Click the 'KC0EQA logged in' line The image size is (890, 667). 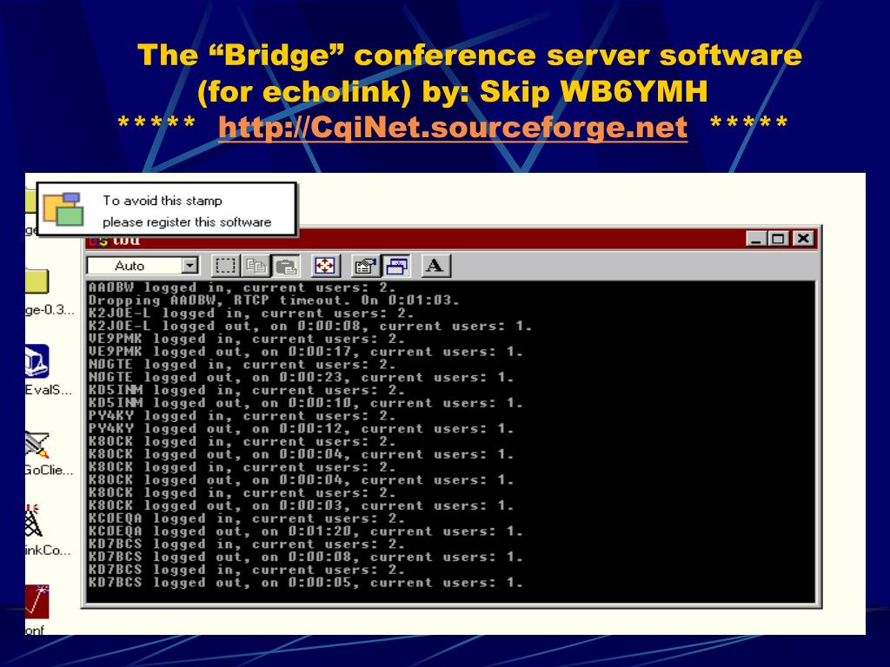coord(246,518)
